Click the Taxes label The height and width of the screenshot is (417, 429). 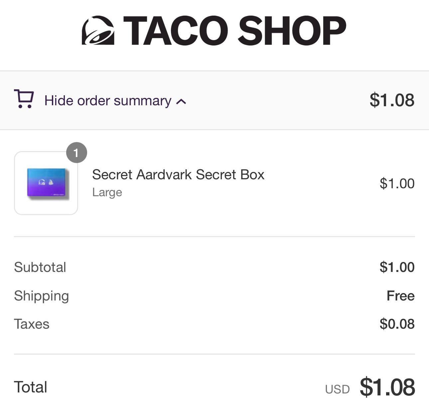[x=32, y=324]
